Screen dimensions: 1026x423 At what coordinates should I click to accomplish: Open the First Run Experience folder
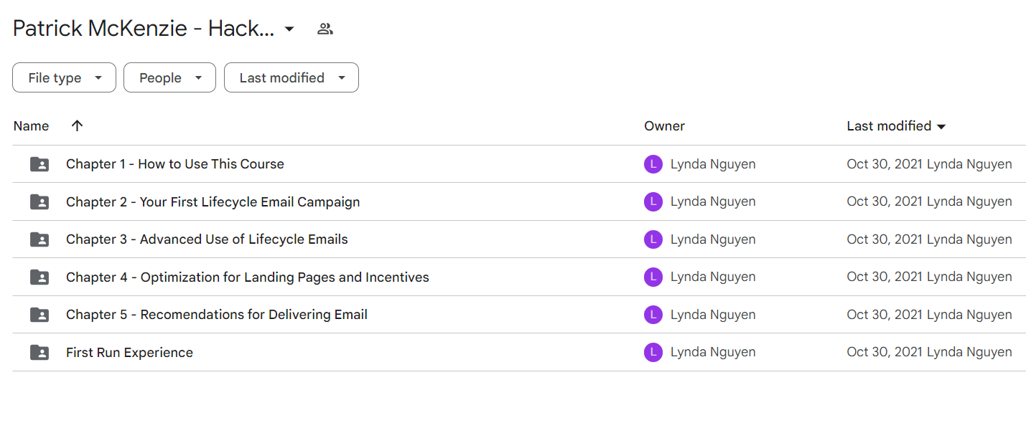[x=129, y=353]
